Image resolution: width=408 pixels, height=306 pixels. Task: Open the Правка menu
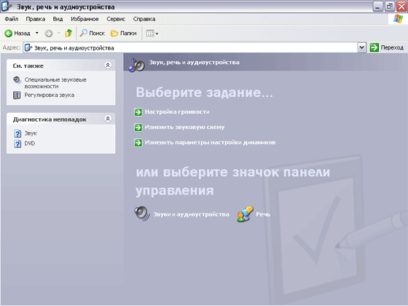tap(36, 19)
